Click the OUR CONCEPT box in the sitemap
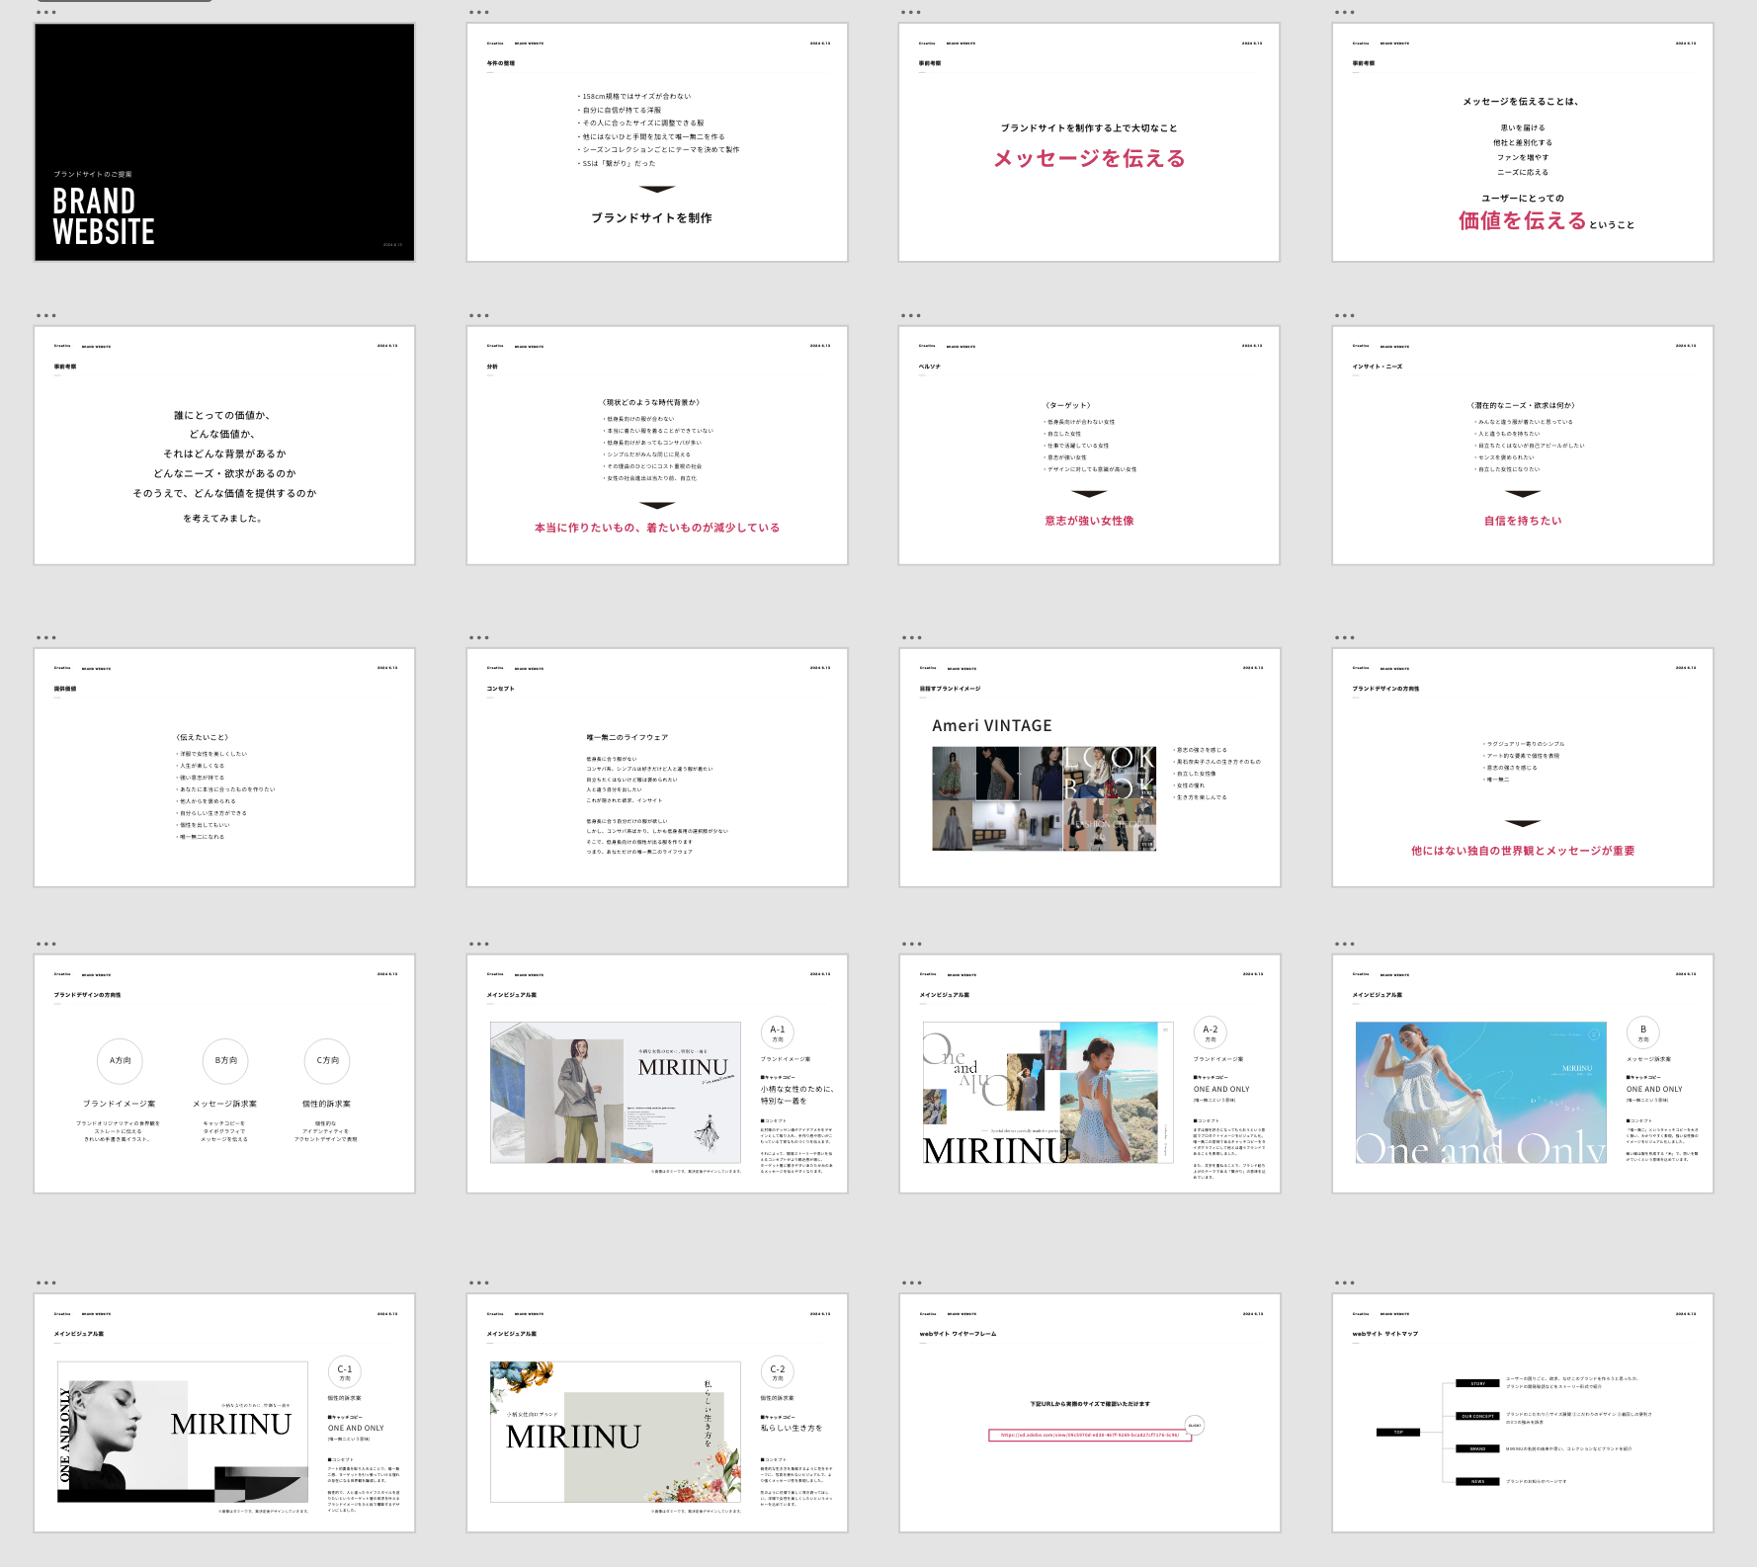Viewport: 1757px width, 1567px height. coord(1478,1417)
